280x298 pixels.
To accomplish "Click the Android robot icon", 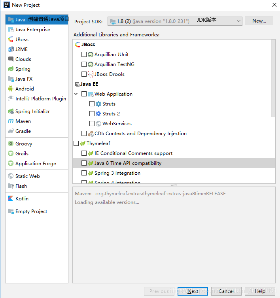I will pyautogui.click(x=11, y=89).
